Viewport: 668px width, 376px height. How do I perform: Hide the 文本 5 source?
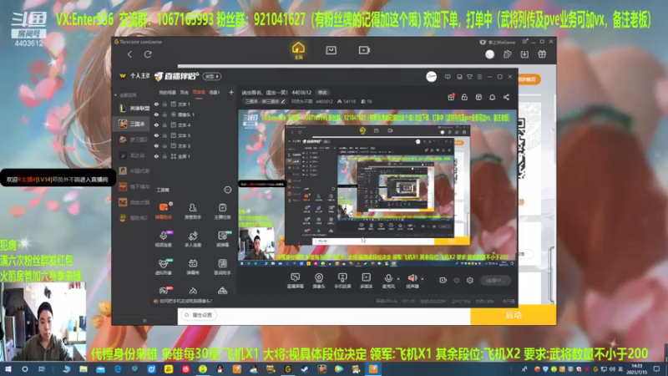point(156,135)
